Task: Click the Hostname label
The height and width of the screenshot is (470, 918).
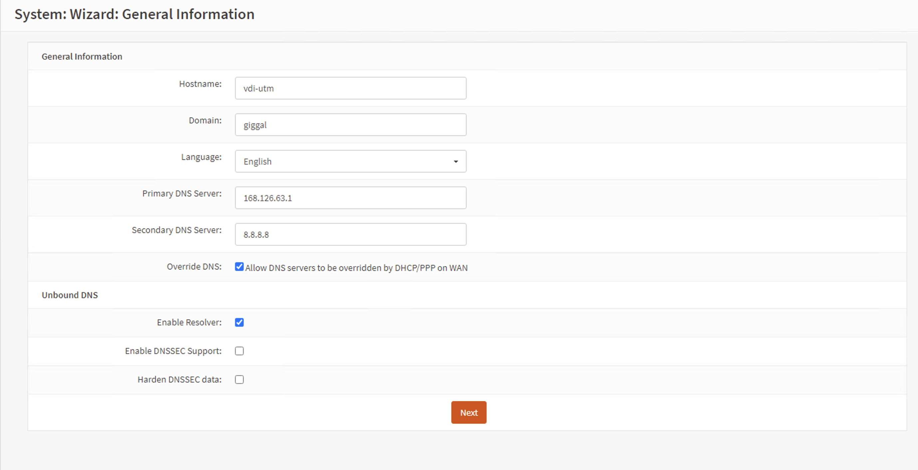Action: pos(200,84)
